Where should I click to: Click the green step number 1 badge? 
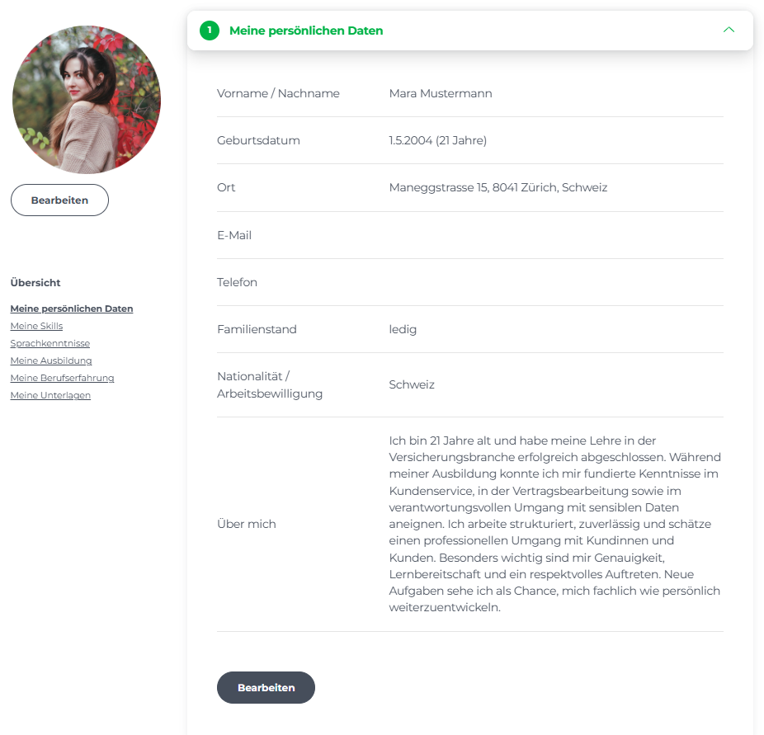(210, 31)
